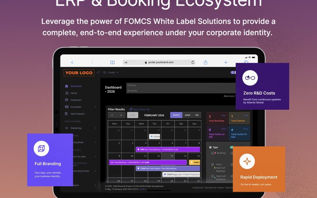Open the All Yachts dropdown
317x198 pixels.
(x=181, y=91)
